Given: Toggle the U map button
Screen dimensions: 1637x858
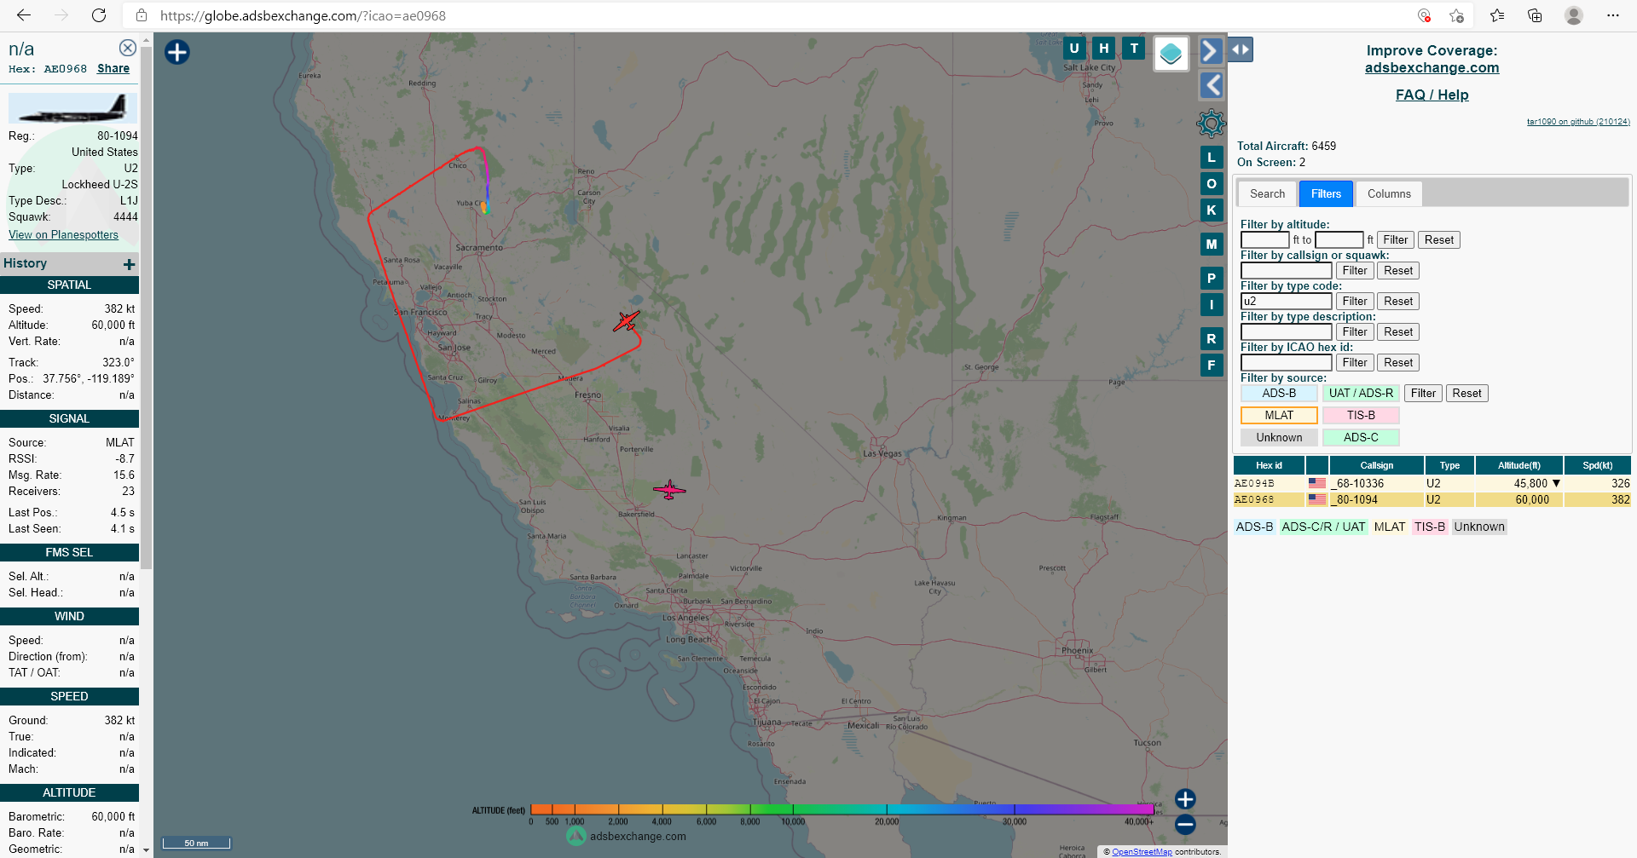Looking at the screenshot, I should click(1073, 49).
